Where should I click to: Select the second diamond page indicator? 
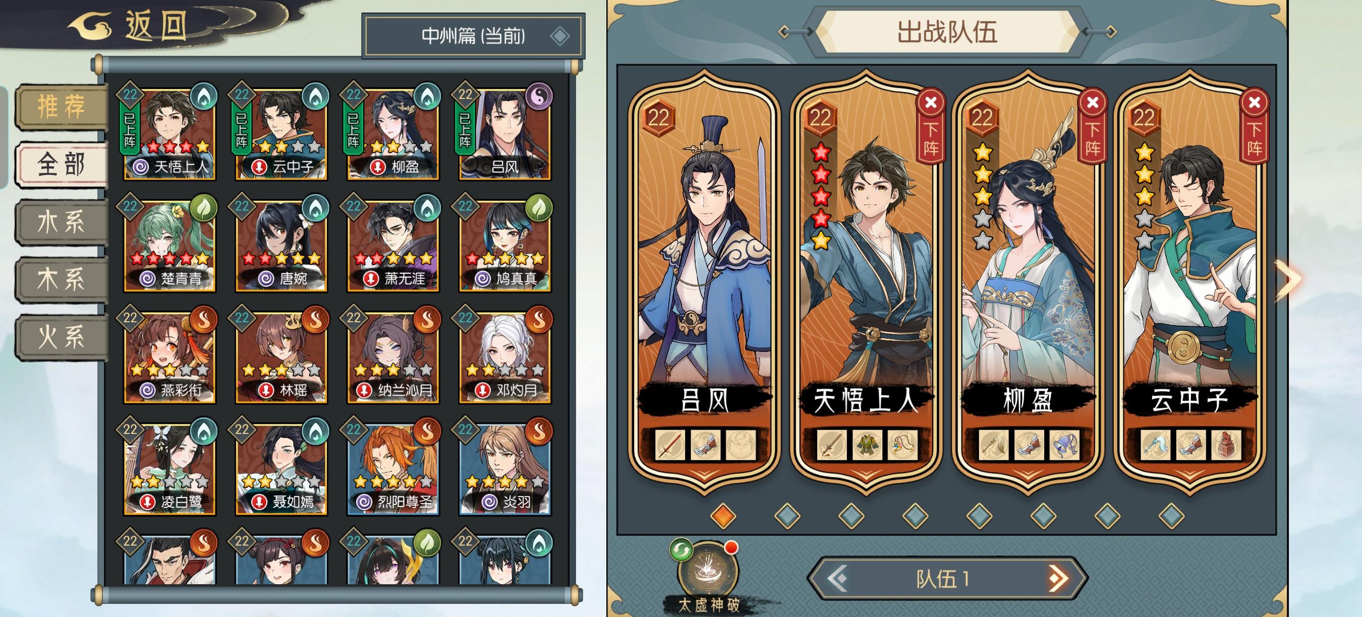[787, 516]
